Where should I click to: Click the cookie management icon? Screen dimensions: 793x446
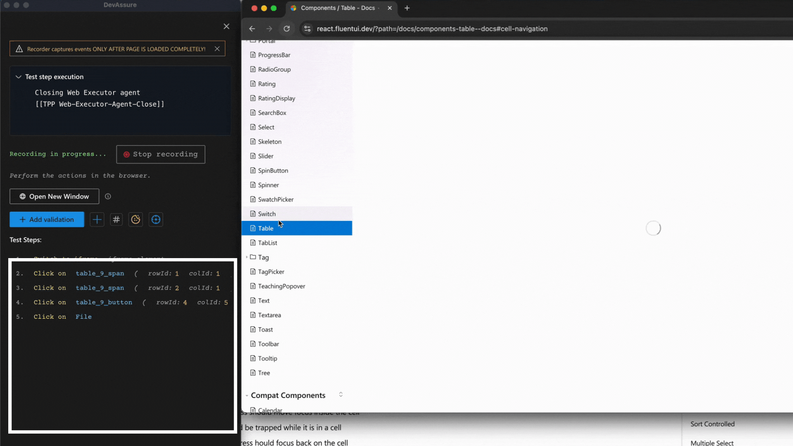pyautogui.click(x=135, y=219)
